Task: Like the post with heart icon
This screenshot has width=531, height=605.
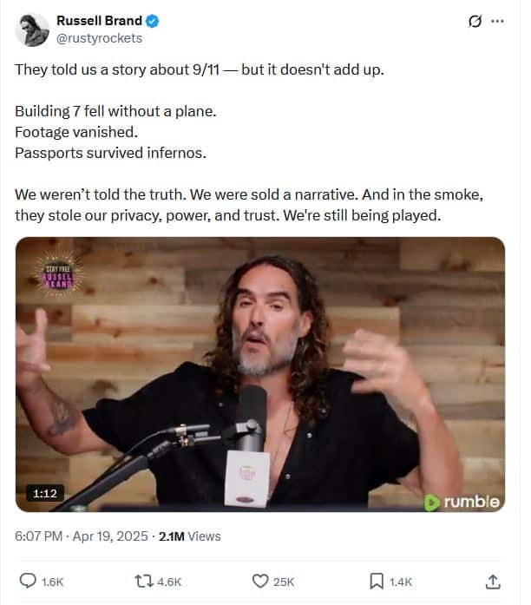Action: click(259, 581)
